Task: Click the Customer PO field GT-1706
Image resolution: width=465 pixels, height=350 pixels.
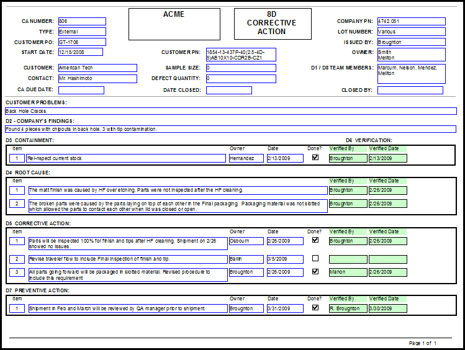Action: (x=82, y=42)
